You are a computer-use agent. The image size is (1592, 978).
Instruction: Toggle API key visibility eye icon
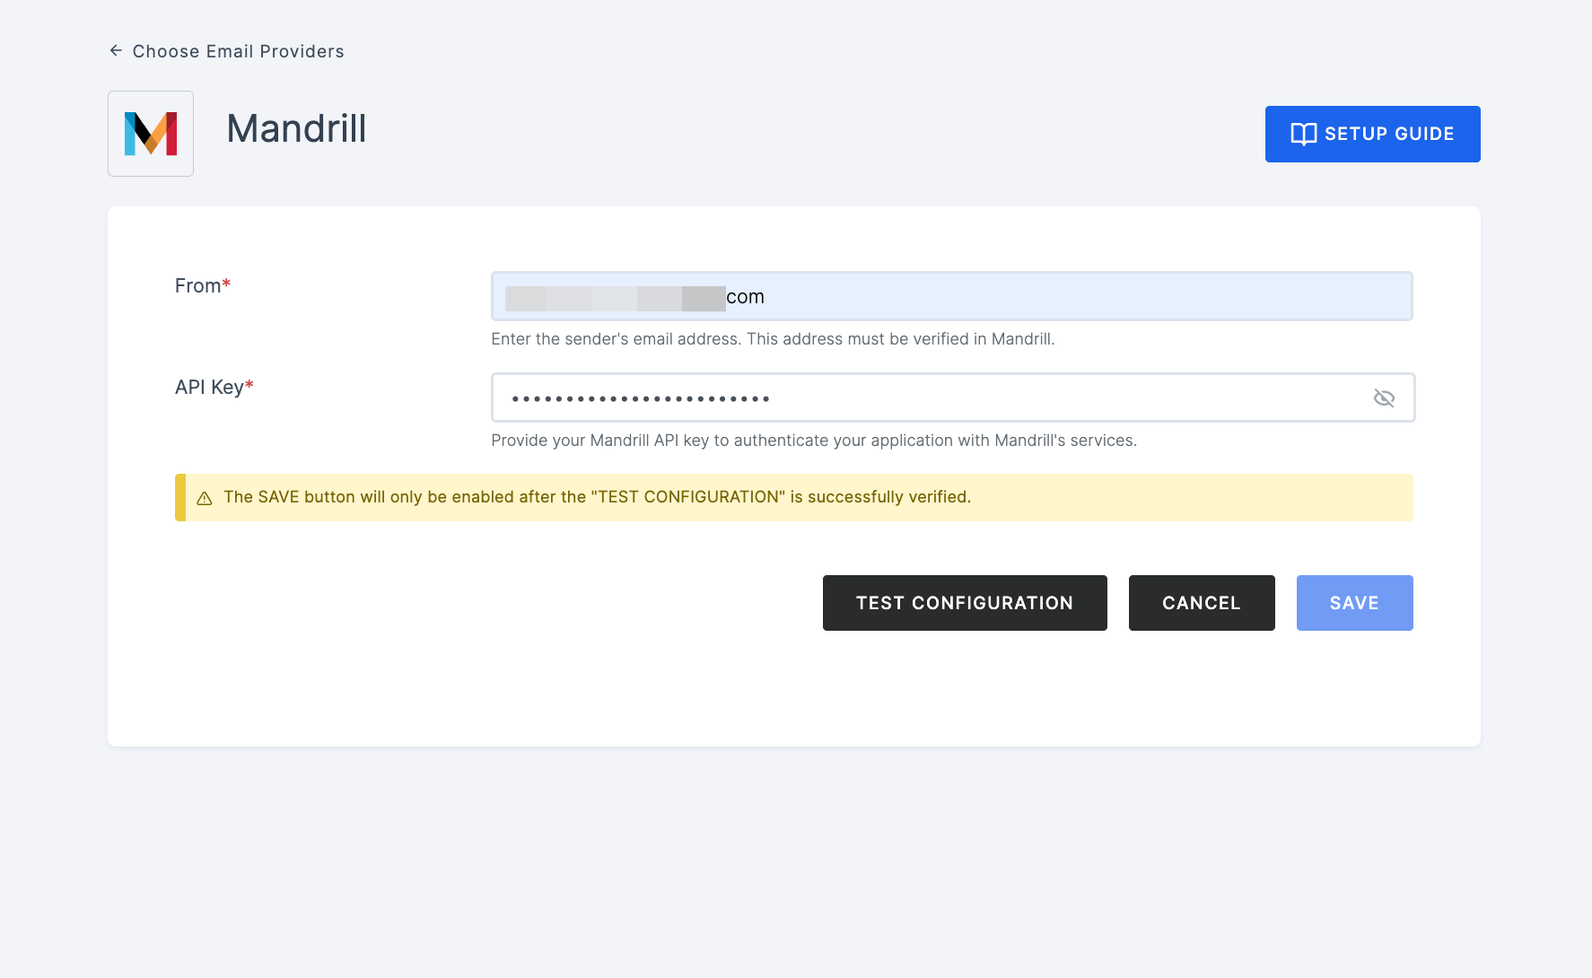coord(1384,397)
